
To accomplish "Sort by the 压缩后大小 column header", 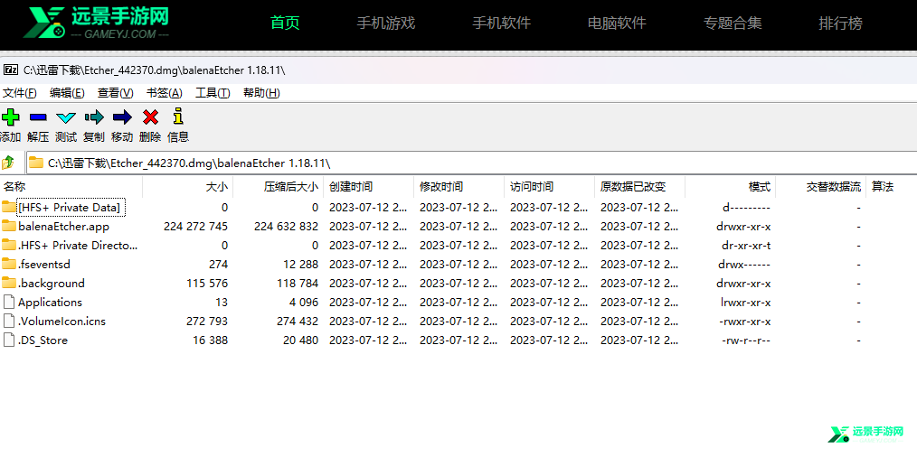I will click(x=278, y=187).
